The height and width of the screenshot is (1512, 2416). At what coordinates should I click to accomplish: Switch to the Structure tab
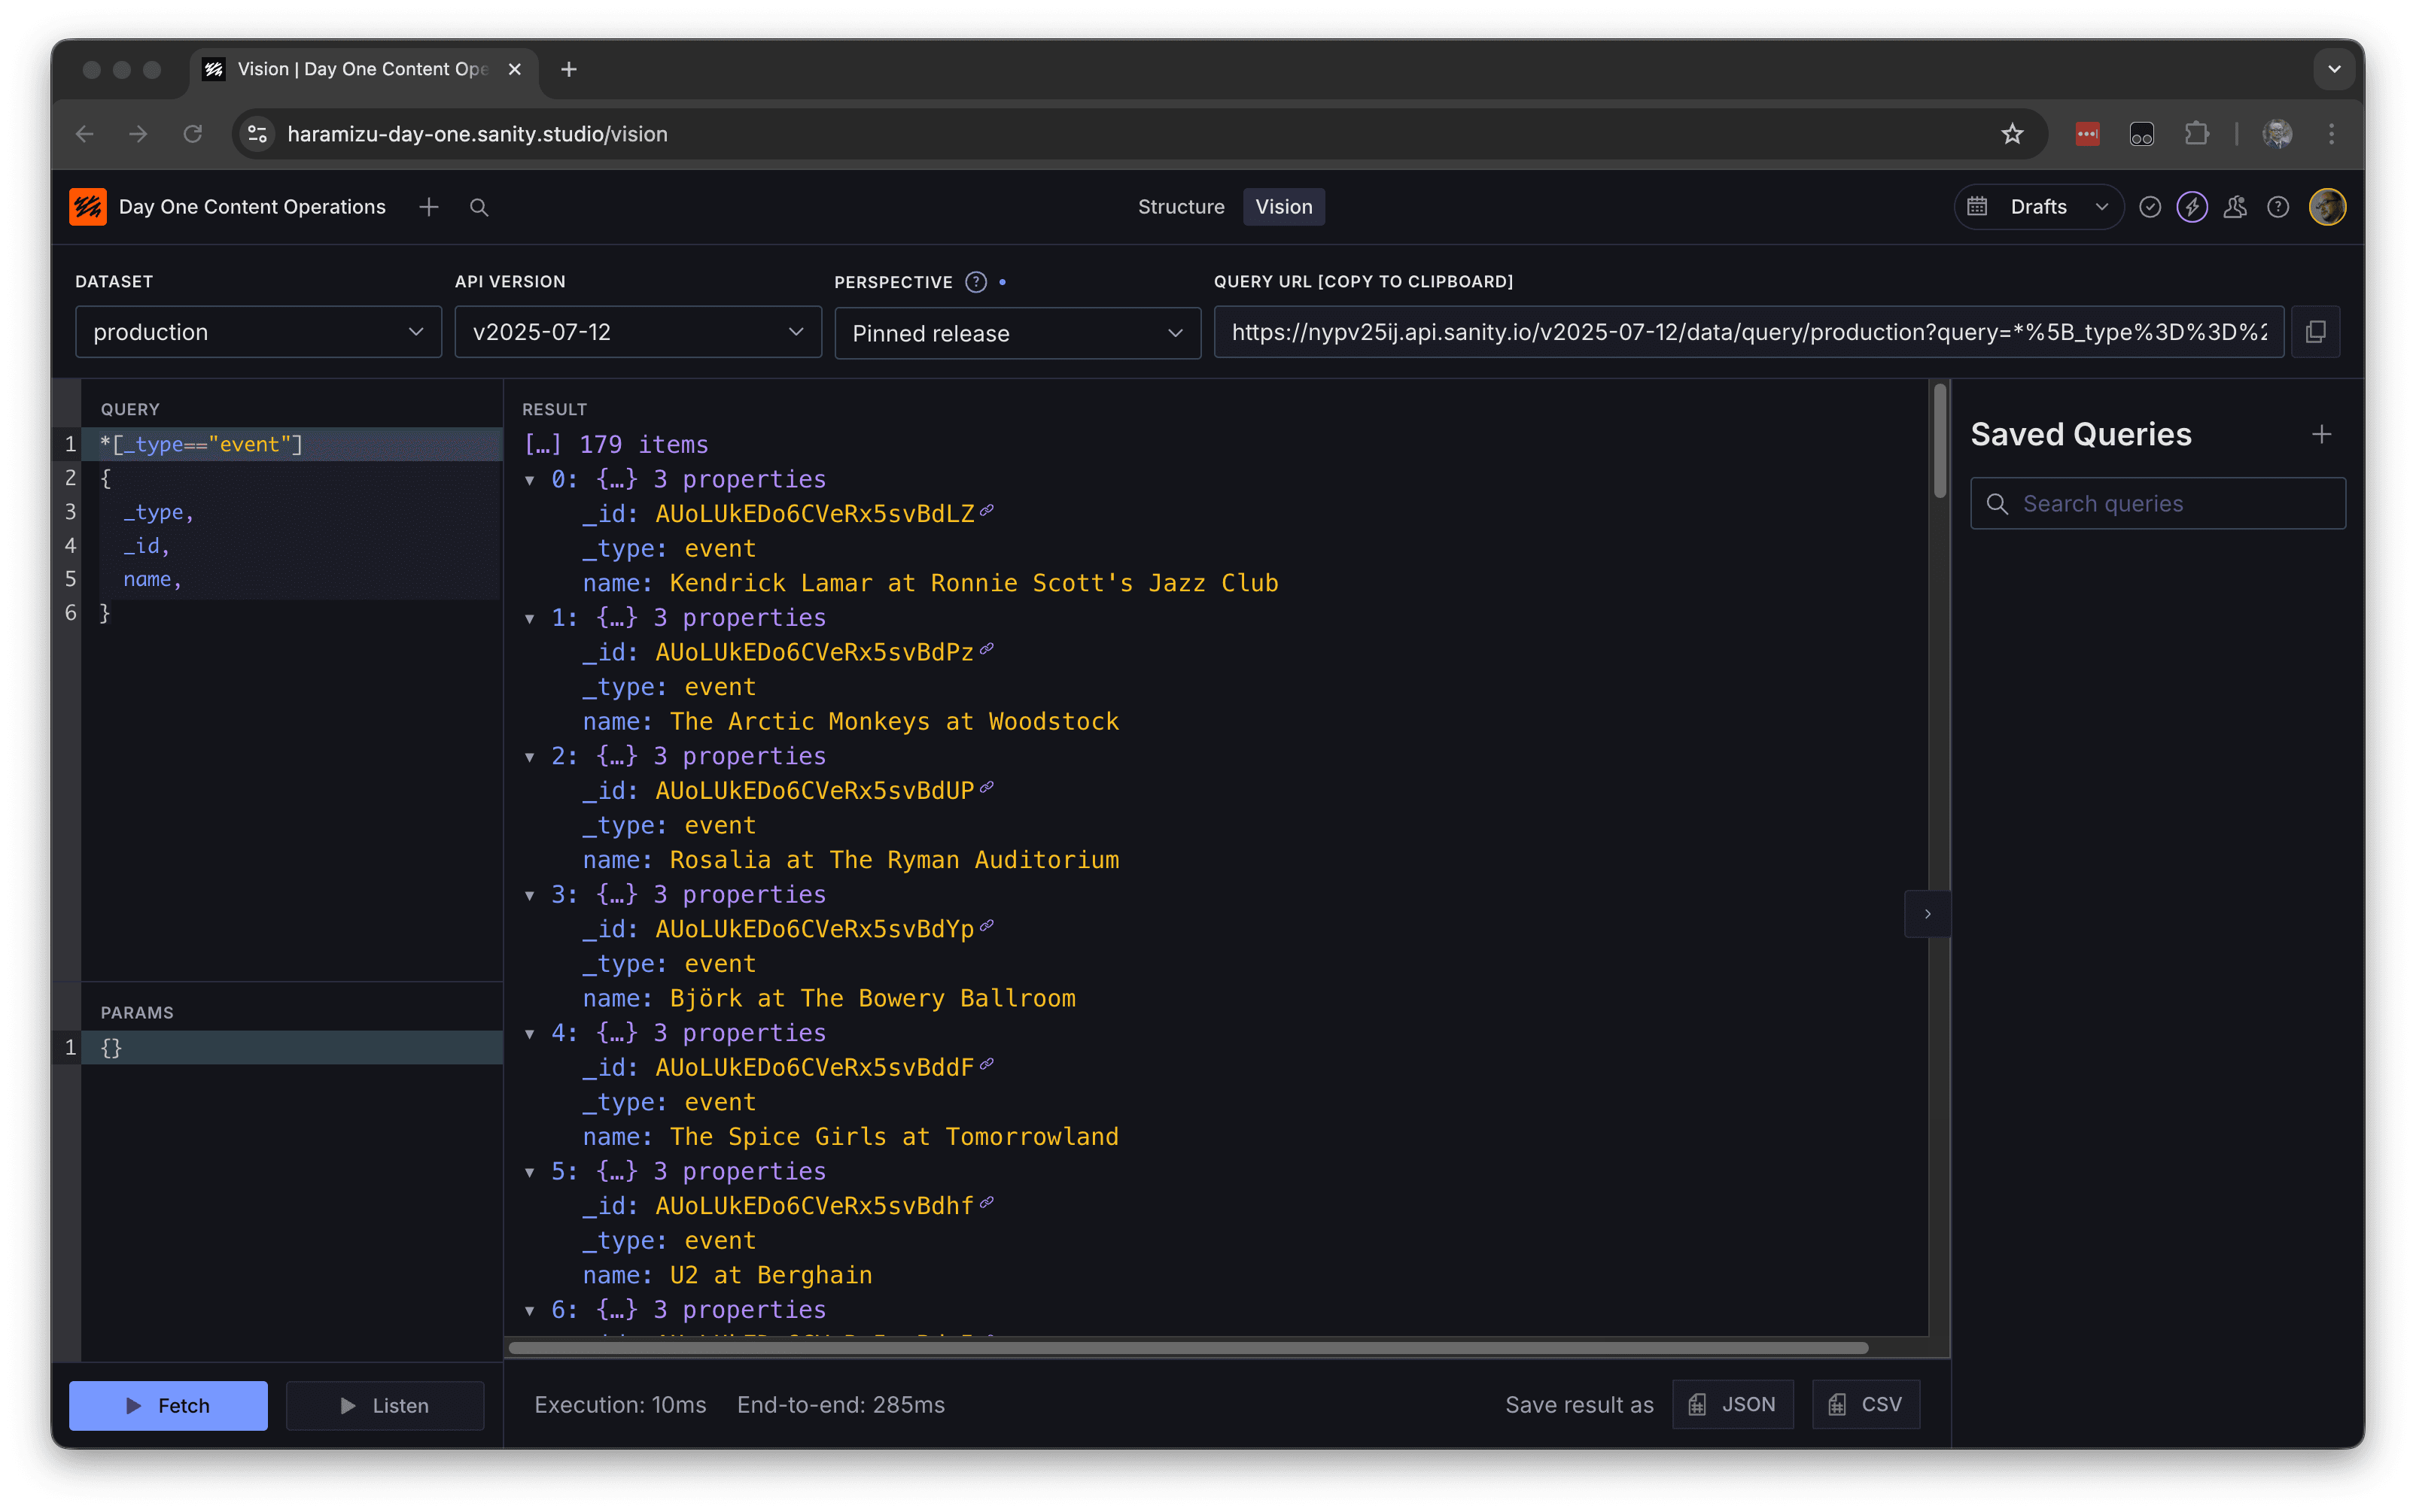click(x=1180, y=207)
